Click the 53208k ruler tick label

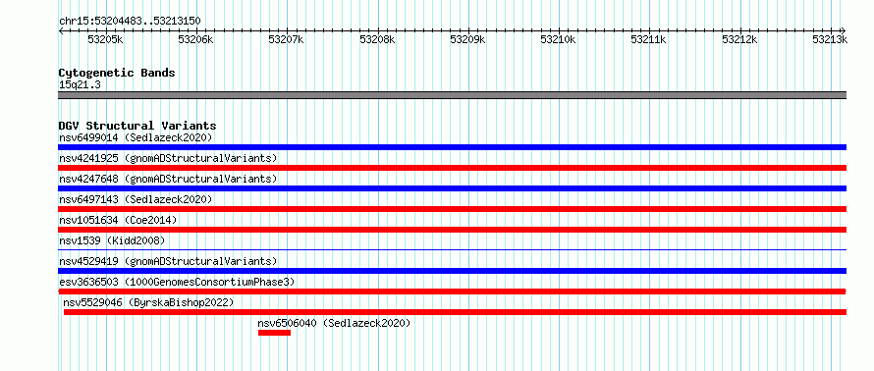point(377,39)
